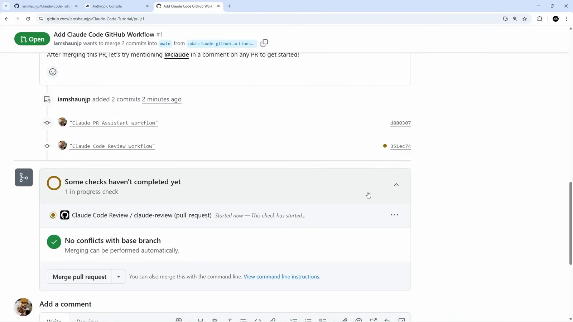Add a reaction with the smiley icon
The height and width of the screenshot is (322, 573).
53,72
